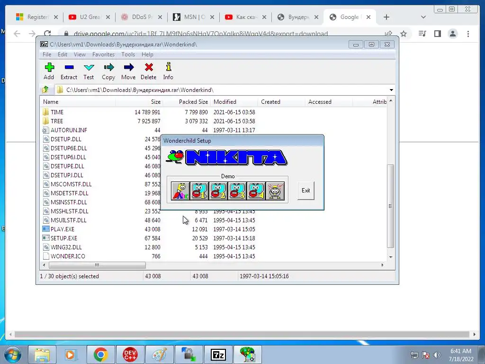Image resolution: width=485 pixels, height=364 pixels.
Task: Click the Copy toolbar button
Action: coord(108,71)
